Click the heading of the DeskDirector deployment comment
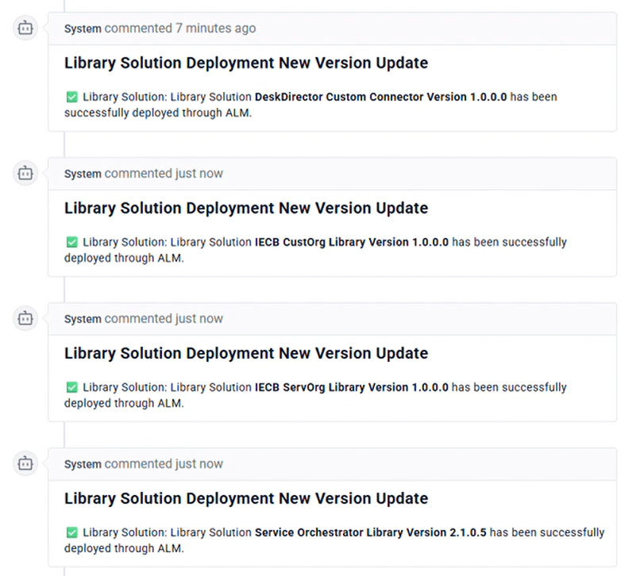Screen dimensions: 621x576 246,63
